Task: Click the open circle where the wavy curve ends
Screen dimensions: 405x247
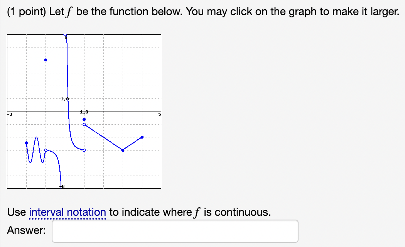Action: tap(46, 150)
